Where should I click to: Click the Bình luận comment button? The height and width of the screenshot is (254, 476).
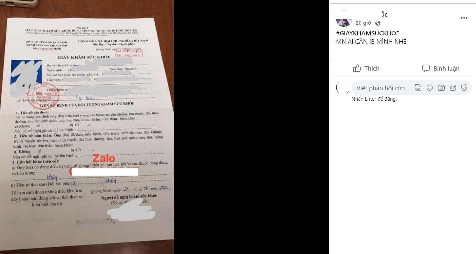click(x=441, y=68)
